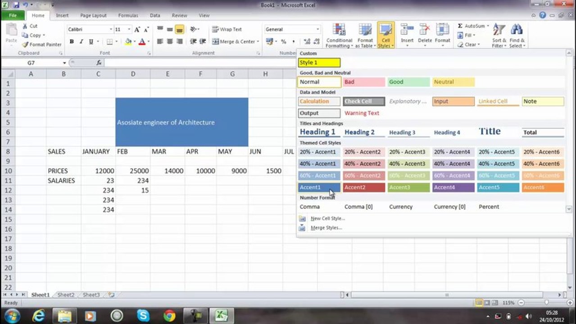Apply the Accent6 orange cell style
Screen dimensions: 576x324
[543, 187]
